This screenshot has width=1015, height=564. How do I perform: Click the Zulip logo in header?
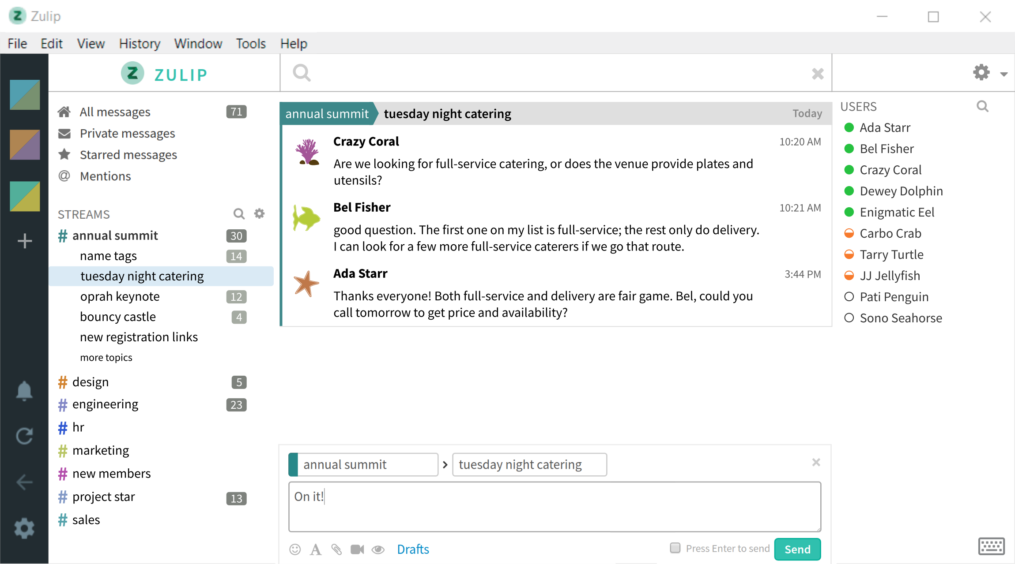(x=164, y=74)
